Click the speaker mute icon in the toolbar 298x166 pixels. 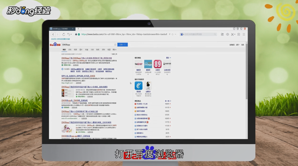coord(227,35)
